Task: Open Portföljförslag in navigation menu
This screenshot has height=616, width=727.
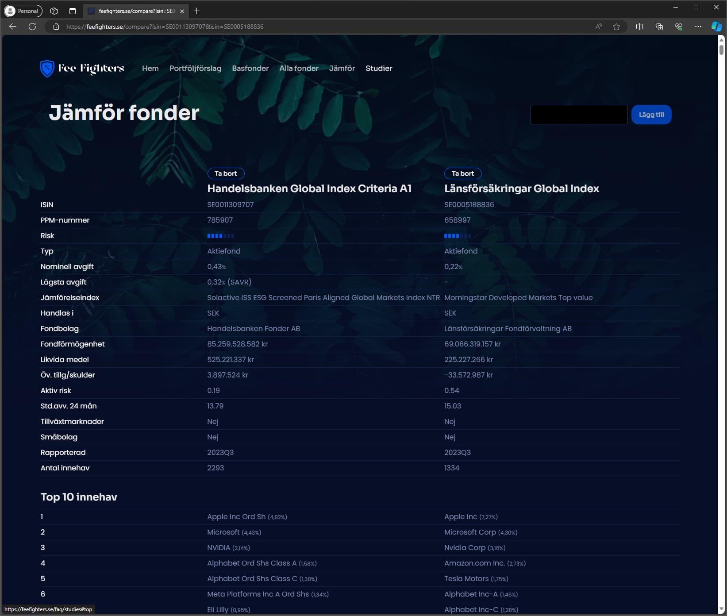Action: click(195, 68)
